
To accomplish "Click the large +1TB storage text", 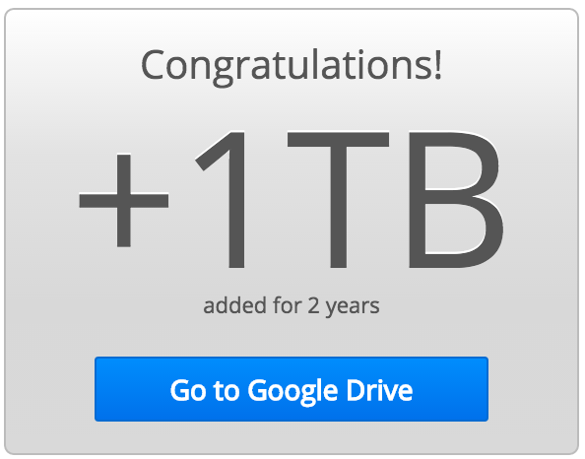I will coord(292,199).
